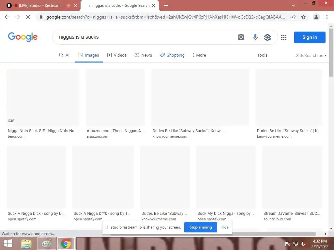Open the Chrome profile avatar menu
This screenshot has width=334, height=250.
point(316,17)
